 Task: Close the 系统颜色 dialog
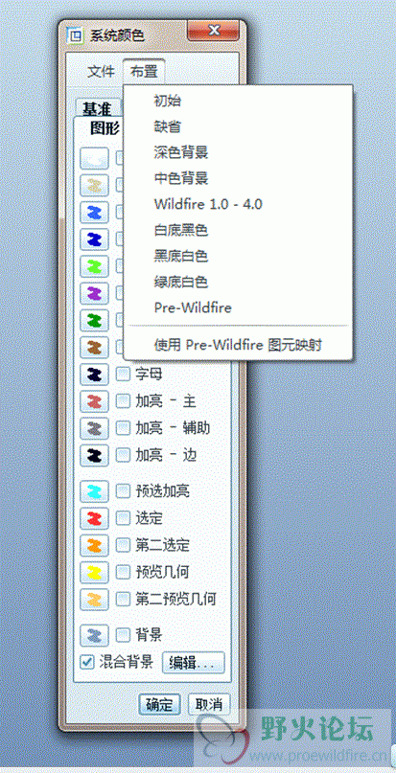pyautogui.click(x=213, y=32)
